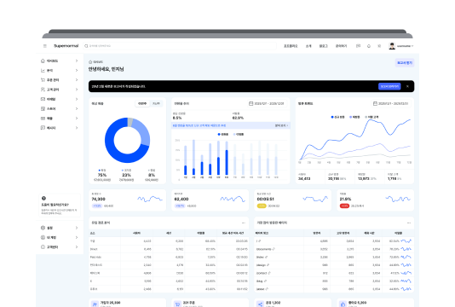
Task: Toggle the gray legend series in line chart
Action: pos(371,117)
